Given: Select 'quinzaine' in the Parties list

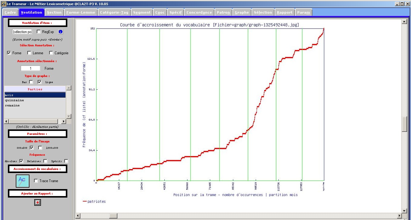Looking at the screenshot, I should pyautogui.click(x=35, y=100).
